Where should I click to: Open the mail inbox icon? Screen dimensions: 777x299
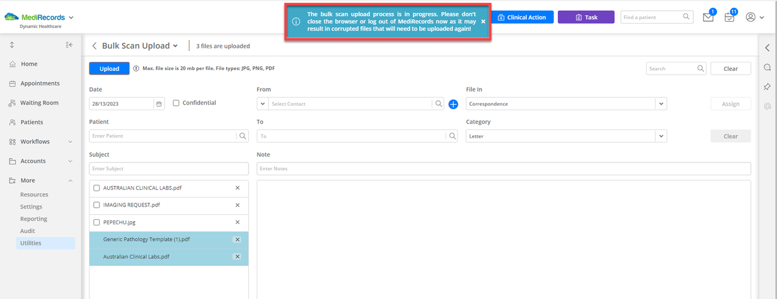pyautogui.click(x=708, y=17)
